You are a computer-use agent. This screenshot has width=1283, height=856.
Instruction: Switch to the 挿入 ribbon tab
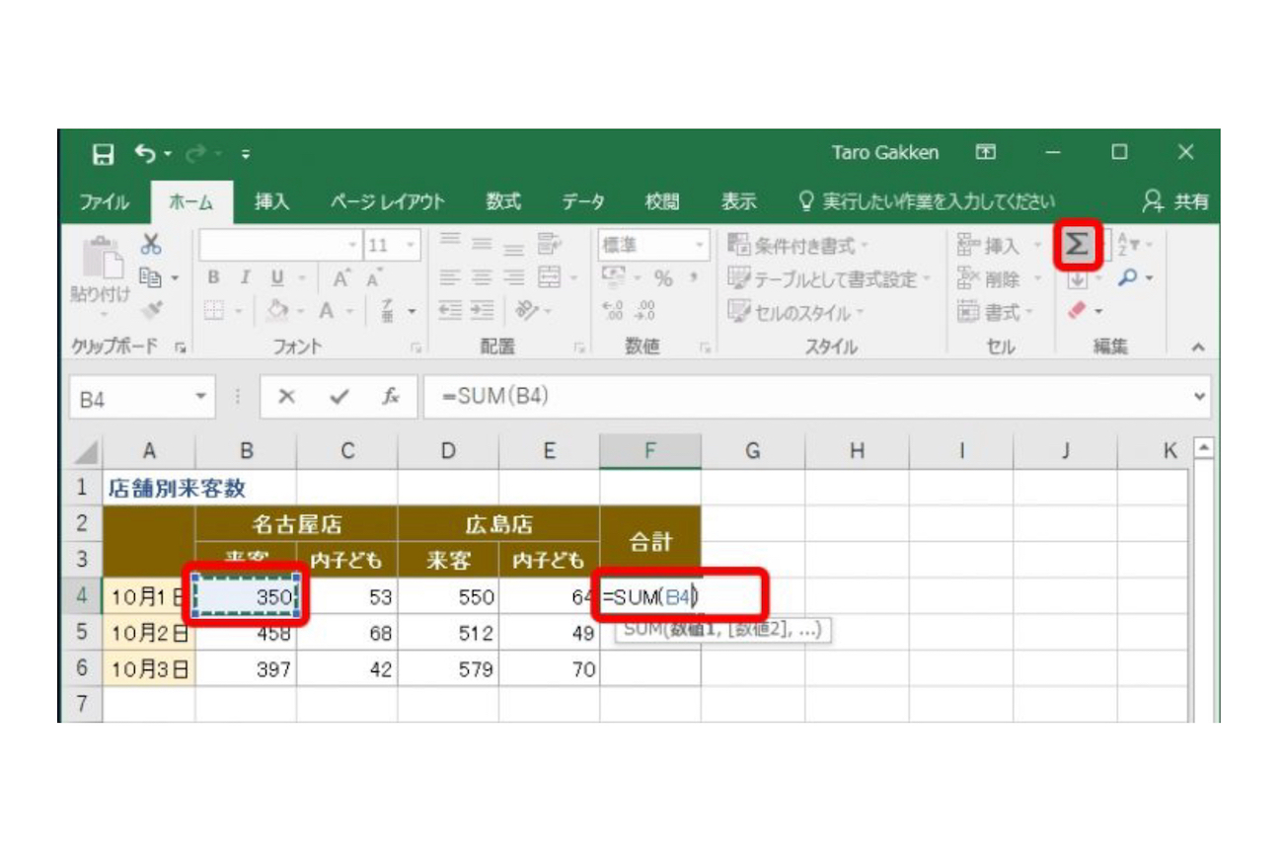(x=271, y=201)
